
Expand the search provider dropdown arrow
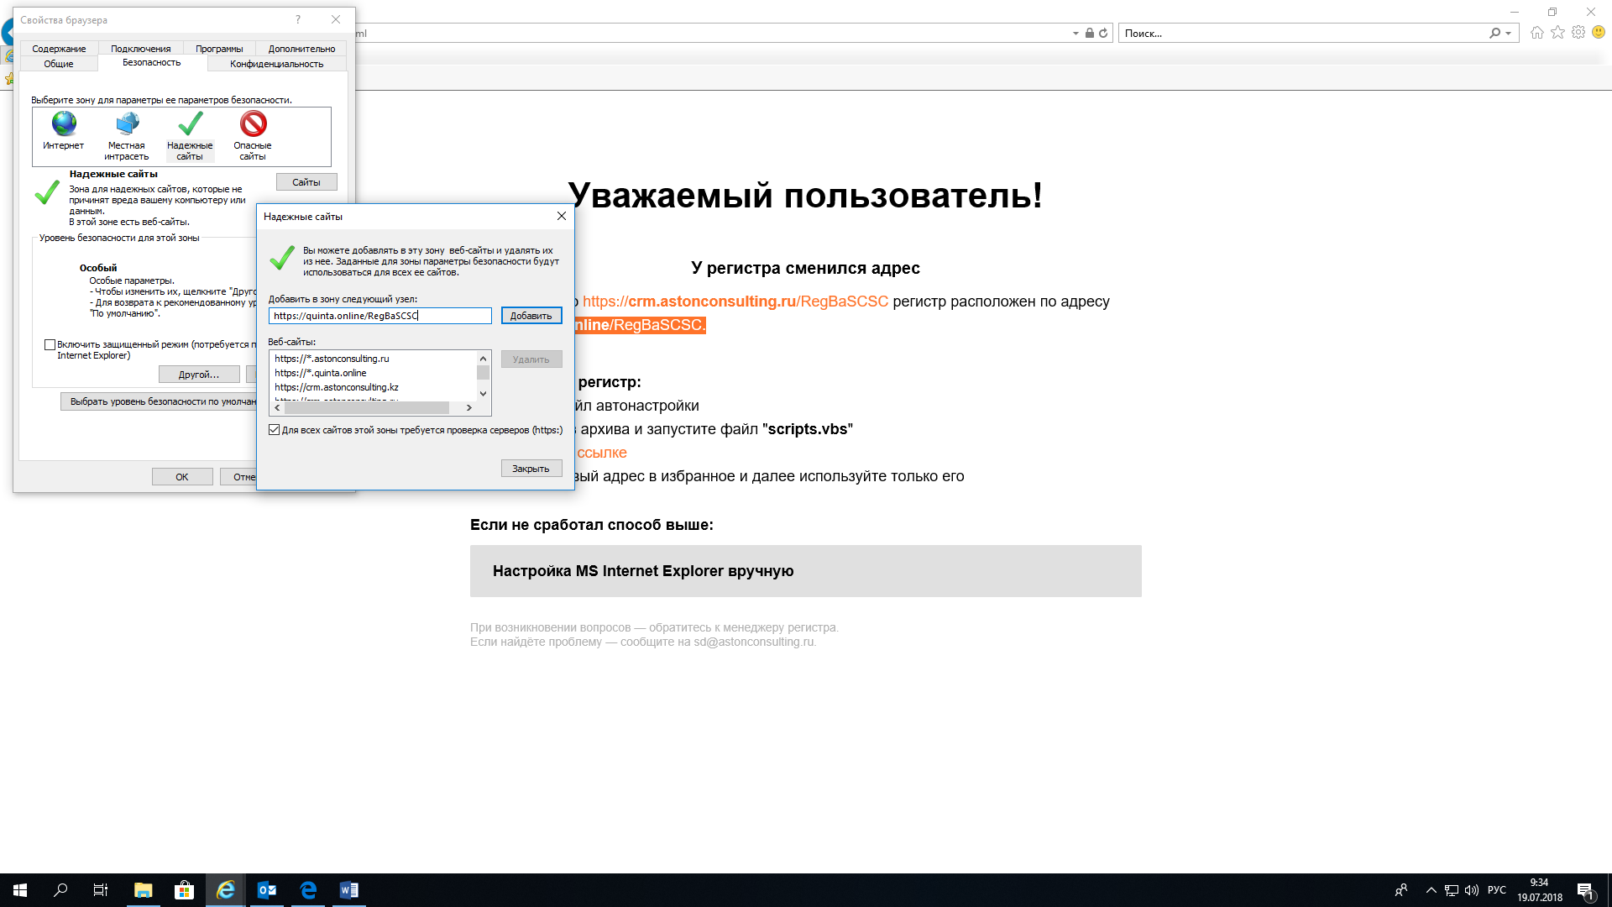(x=1509, y=34)
